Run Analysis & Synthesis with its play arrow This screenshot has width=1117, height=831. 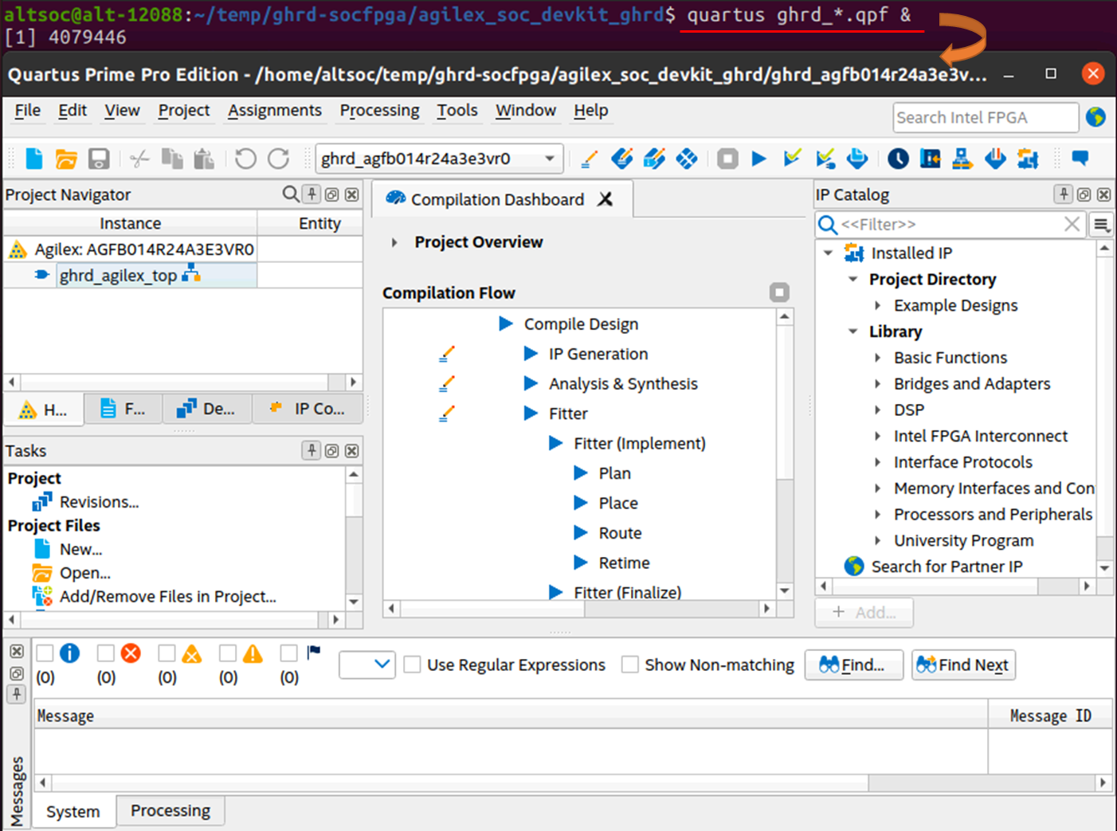(531, 383)
